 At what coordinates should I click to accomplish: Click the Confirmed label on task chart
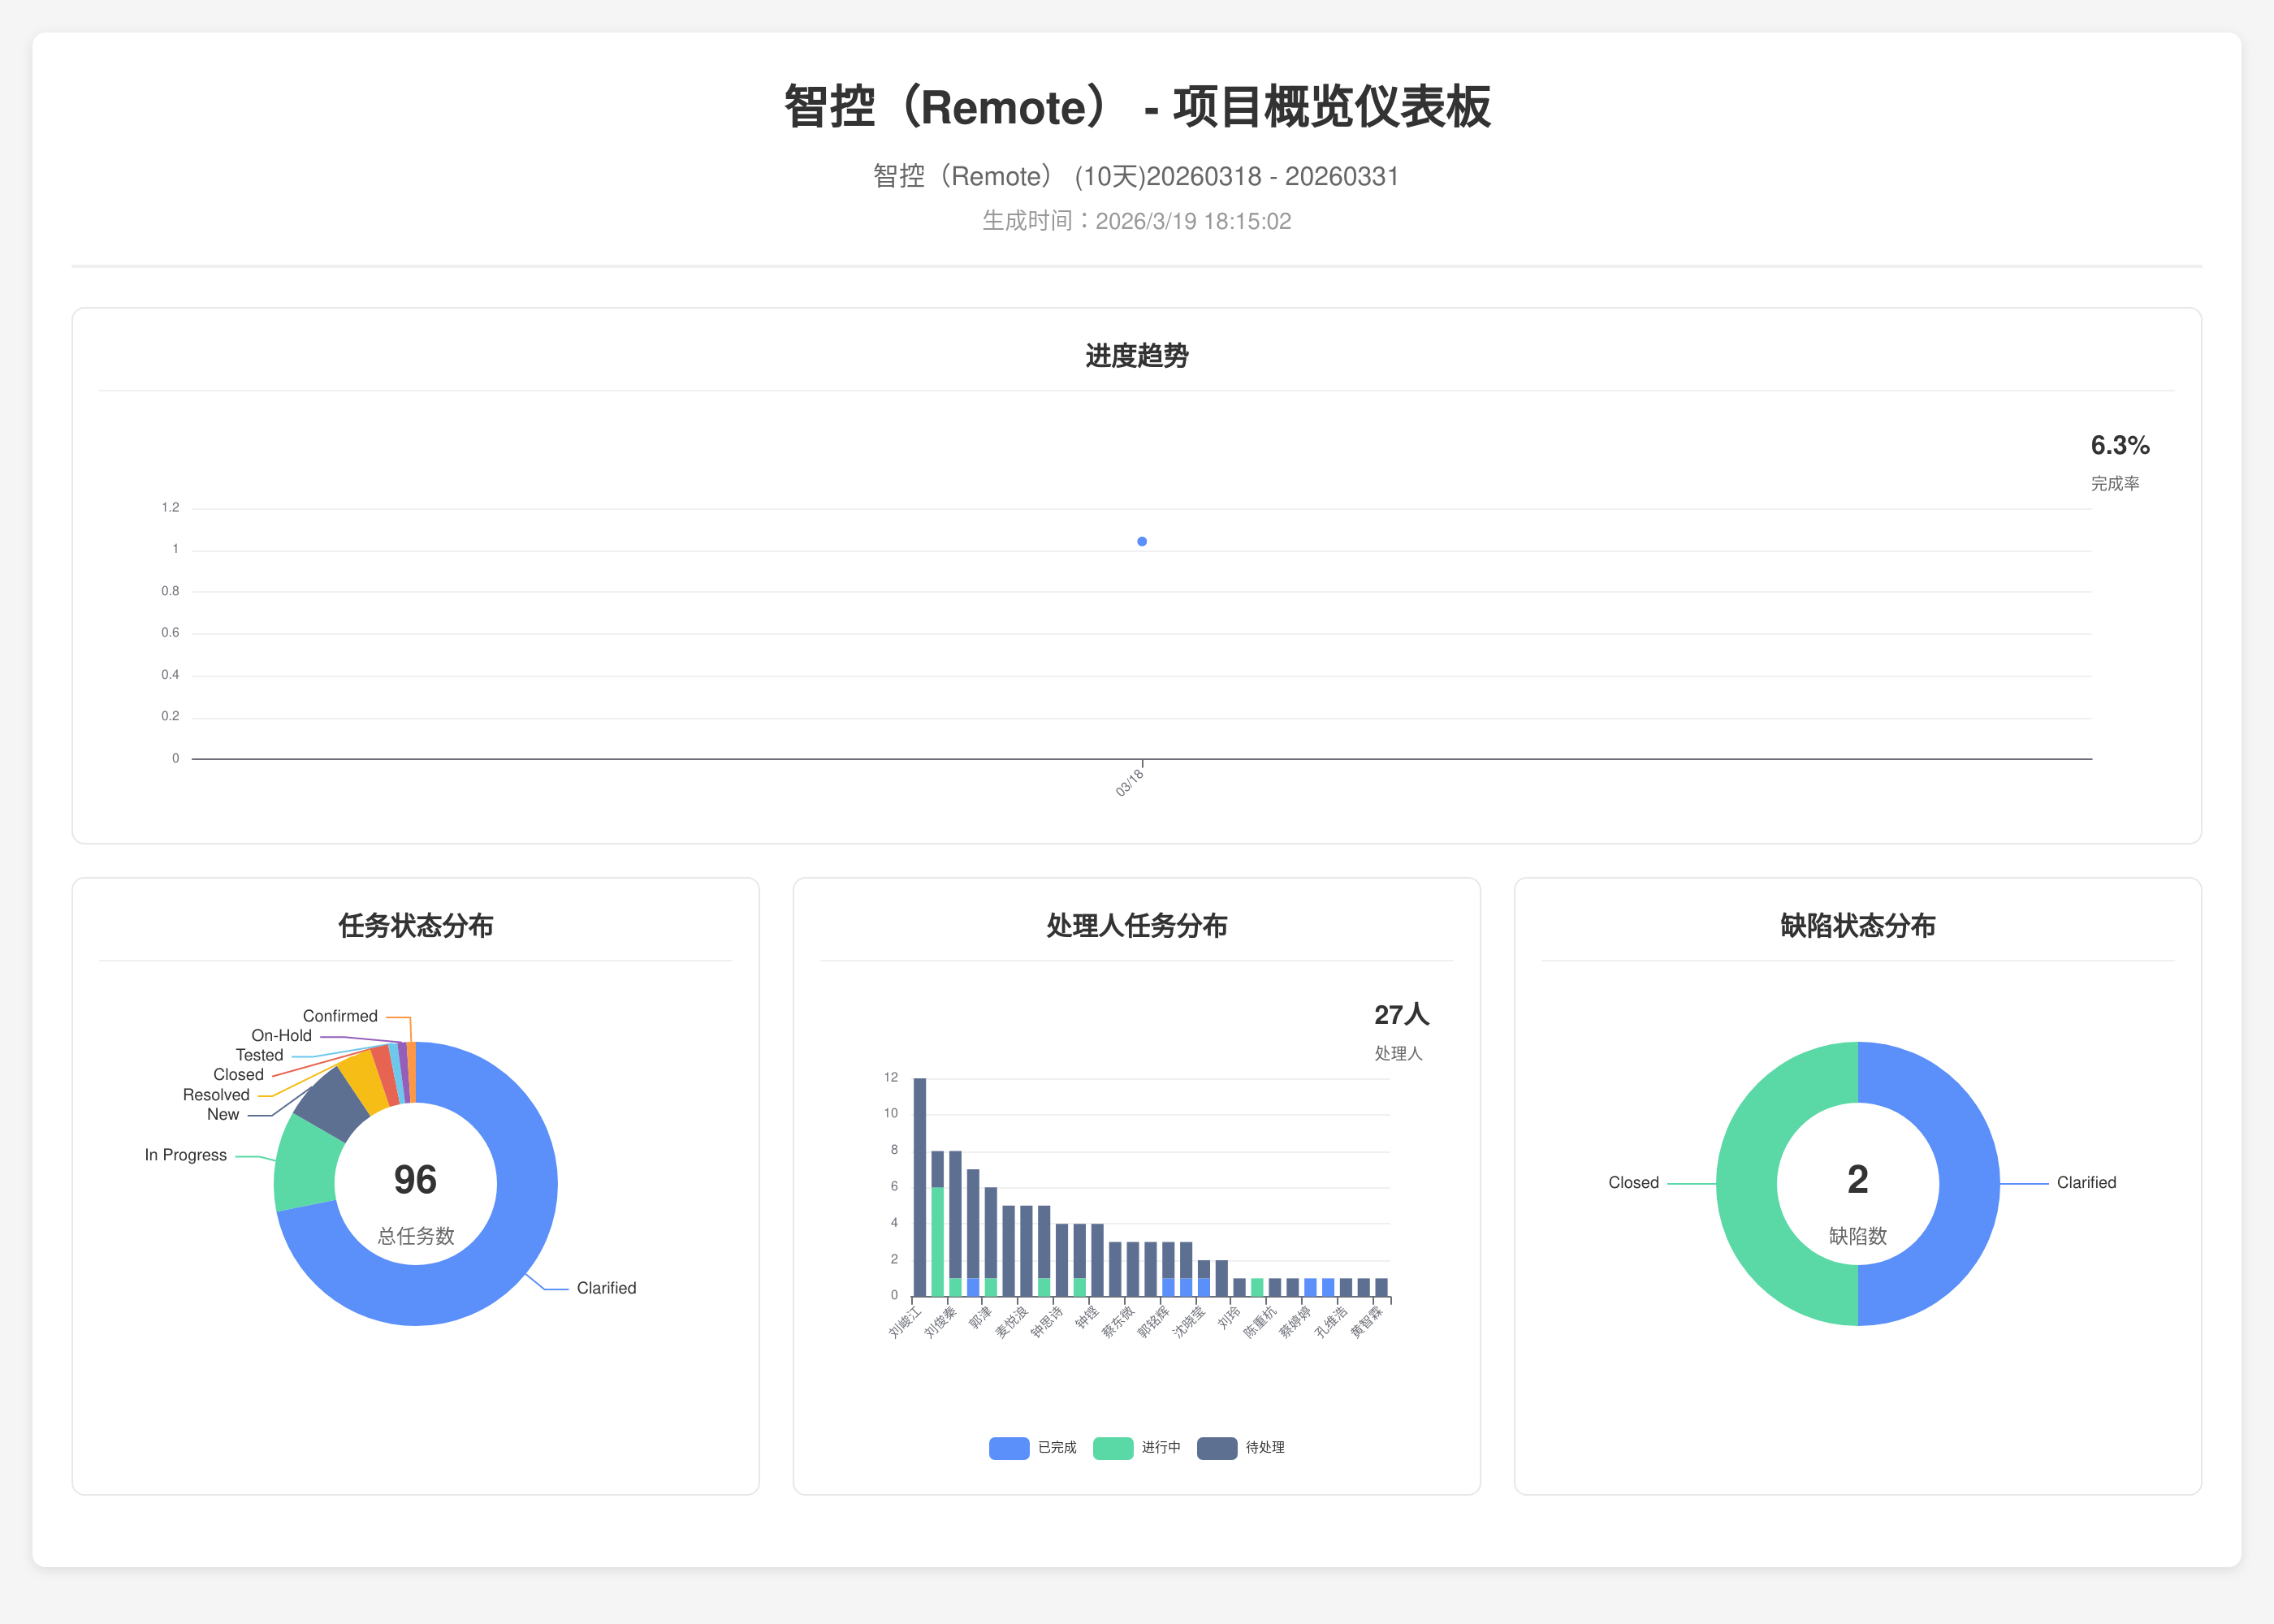(340, 1016)
